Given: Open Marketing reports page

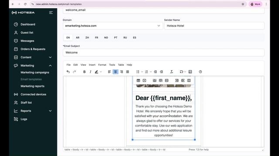Looking at the screenshot, I should click(33, 86).
